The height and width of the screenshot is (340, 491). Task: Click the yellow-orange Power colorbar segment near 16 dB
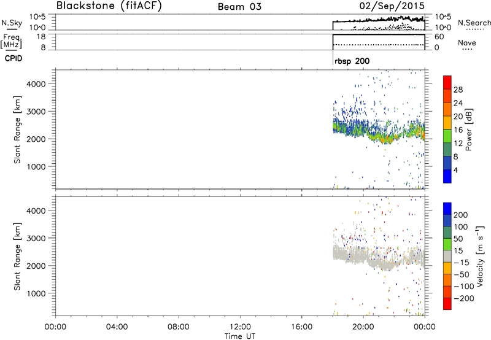tap(447, 122)
